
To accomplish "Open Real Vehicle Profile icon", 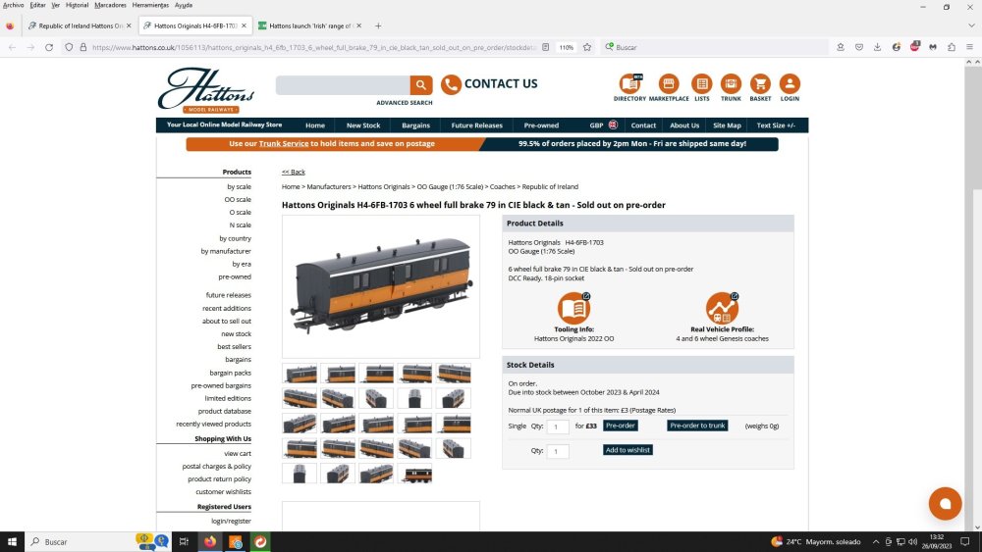I will coord(722,308).
